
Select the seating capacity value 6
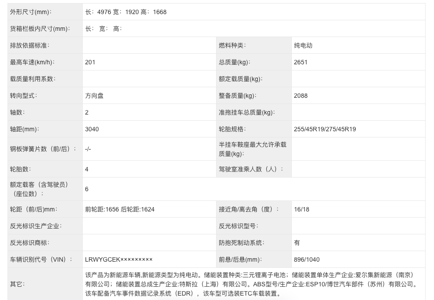[x=86, y=189]
